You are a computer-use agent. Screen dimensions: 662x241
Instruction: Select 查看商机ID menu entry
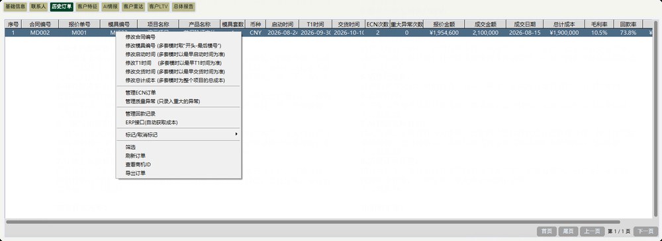[x=179, y=165]
